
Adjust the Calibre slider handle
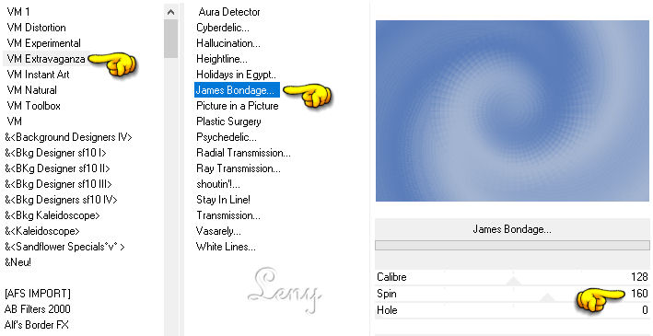click(513, 281)
